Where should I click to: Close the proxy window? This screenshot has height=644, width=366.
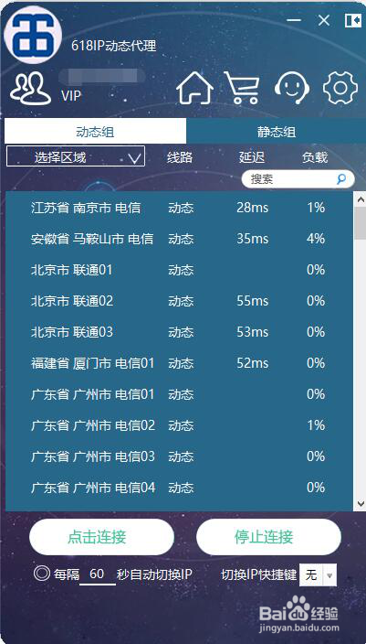coord(324,20)
